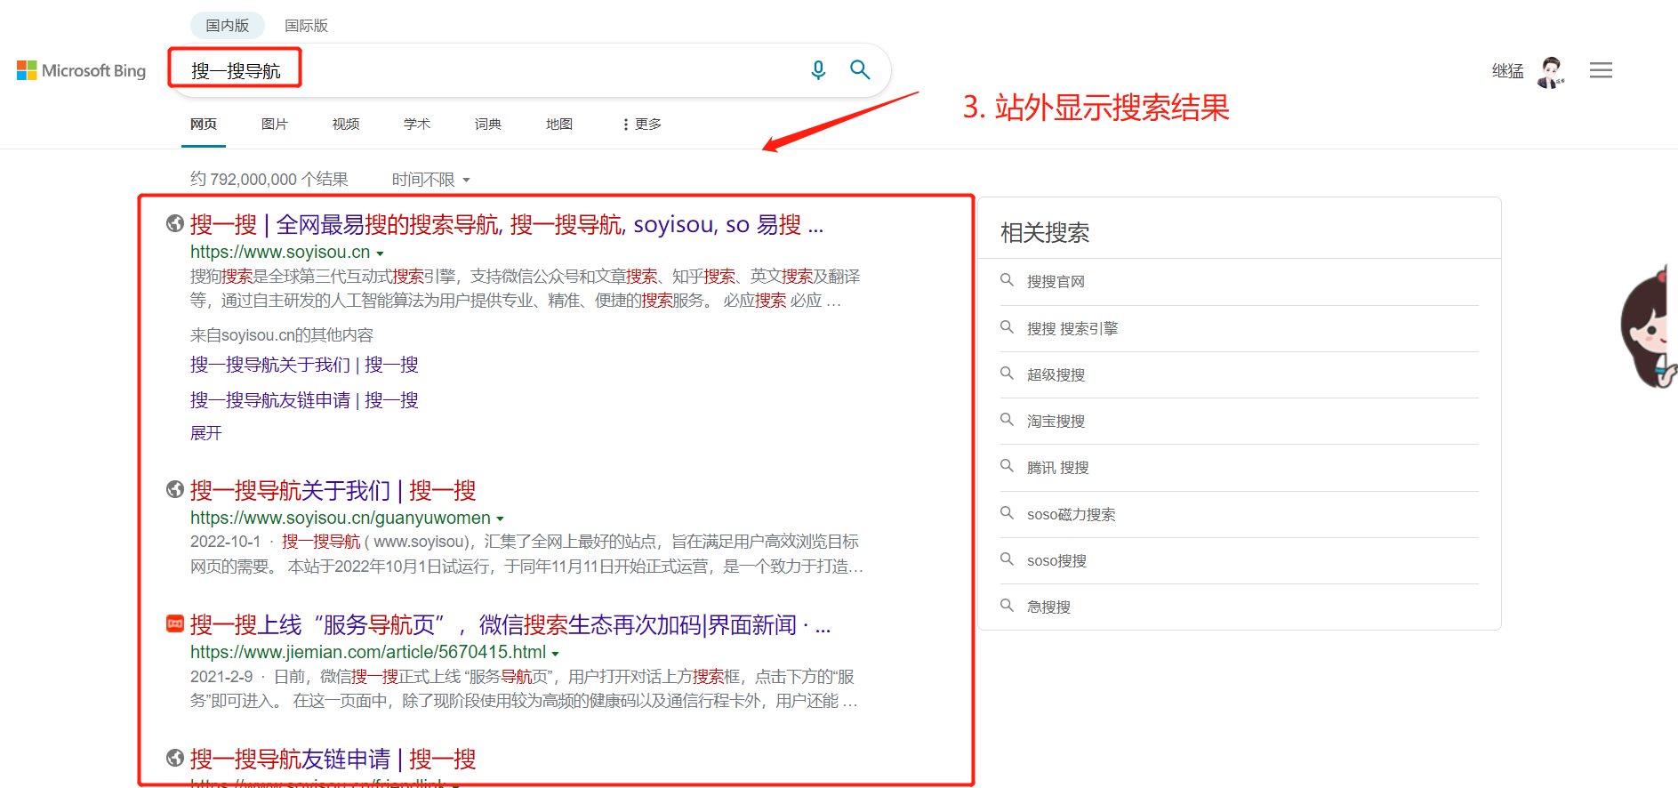Click the red jiemian news favicon
Image resolution: width=1678 pixels, height=788 pixels.
175,623
